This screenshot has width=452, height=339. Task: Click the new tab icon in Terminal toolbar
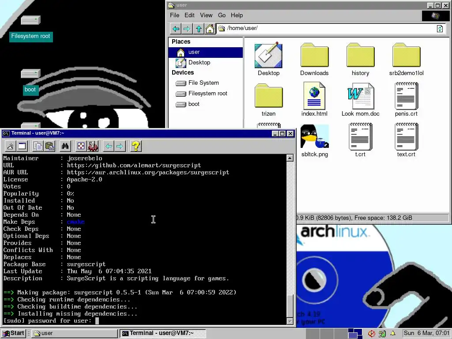tap(11, 146)
